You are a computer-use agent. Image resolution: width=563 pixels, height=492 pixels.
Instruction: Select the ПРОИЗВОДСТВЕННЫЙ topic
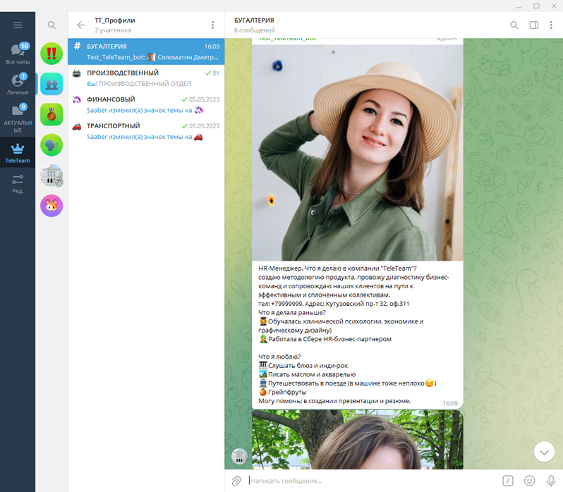point(146,78)
